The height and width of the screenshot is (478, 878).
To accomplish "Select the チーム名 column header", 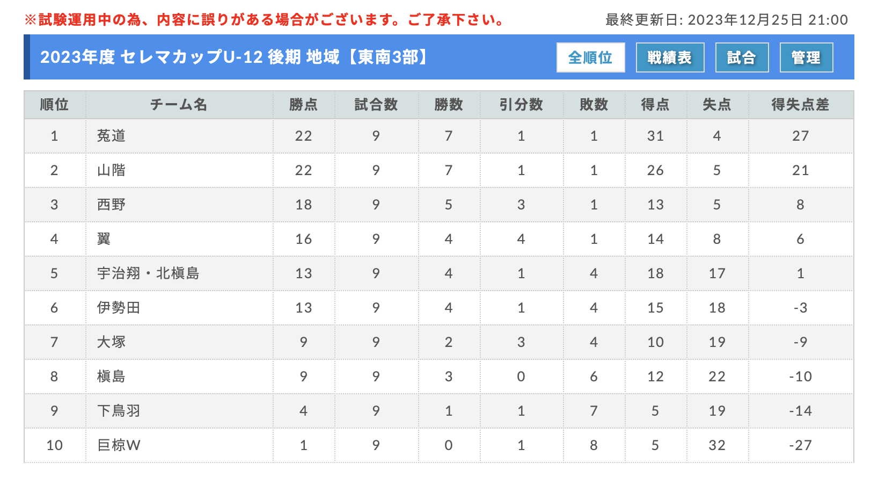I will coord(179,105).
